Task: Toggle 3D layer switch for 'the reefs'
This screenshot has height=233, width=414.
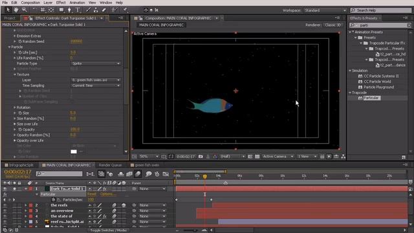Action: click(x=124, y=205)
